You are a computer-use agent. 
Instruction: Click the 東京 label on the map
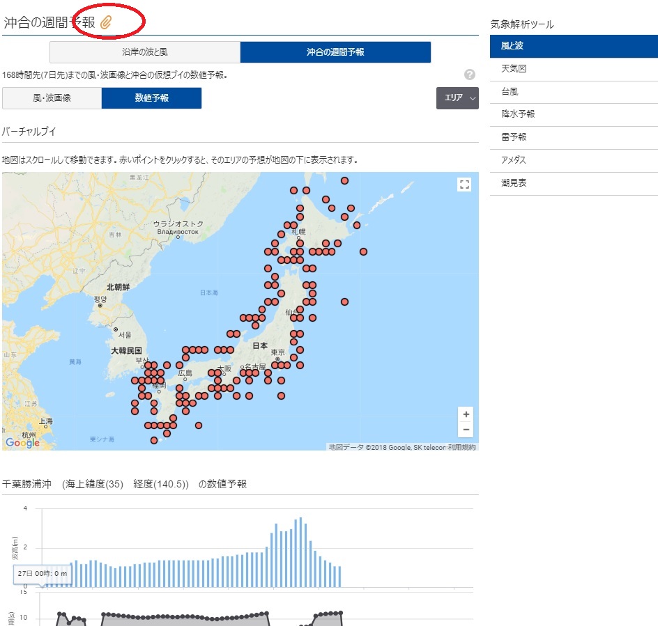pos(278,352)
